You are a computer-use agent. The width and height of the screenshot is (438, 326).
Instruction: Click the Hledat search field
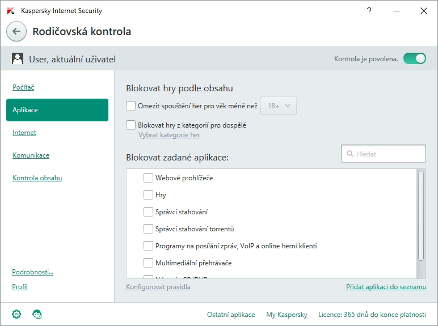389,154
